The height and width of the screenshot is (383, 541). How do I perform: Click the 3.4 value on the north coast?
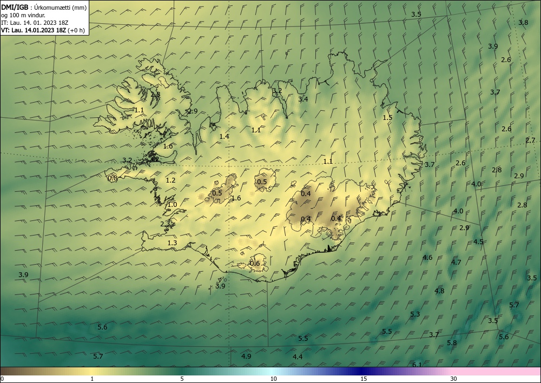pos(303,99)
